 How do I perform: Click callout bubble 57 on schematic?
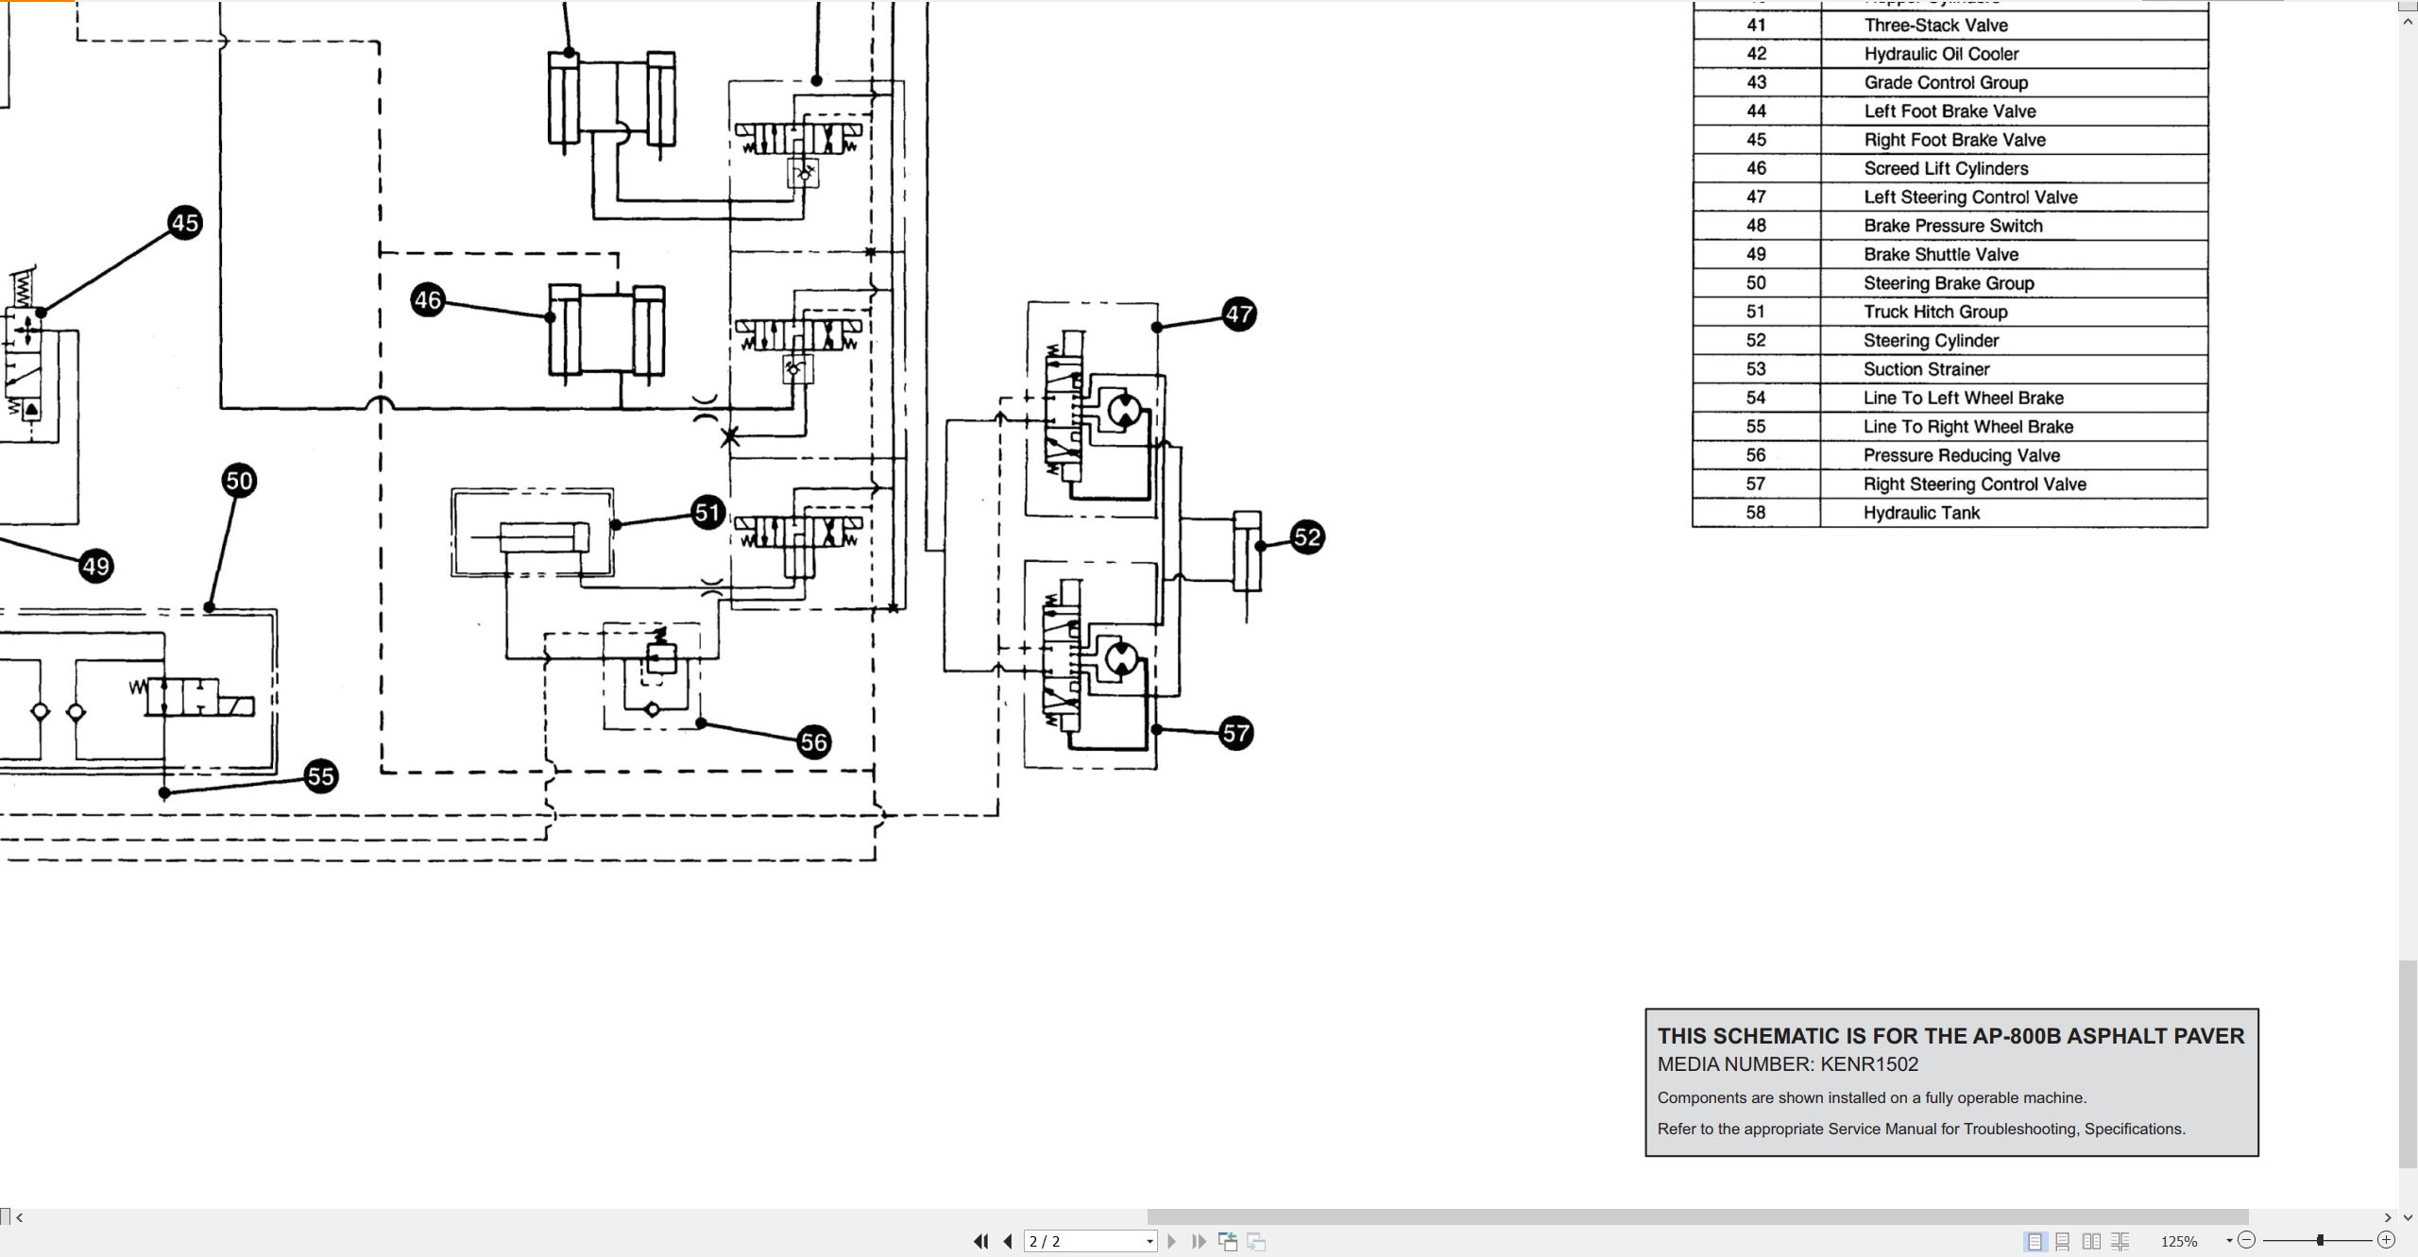(x=1235, y=732)
